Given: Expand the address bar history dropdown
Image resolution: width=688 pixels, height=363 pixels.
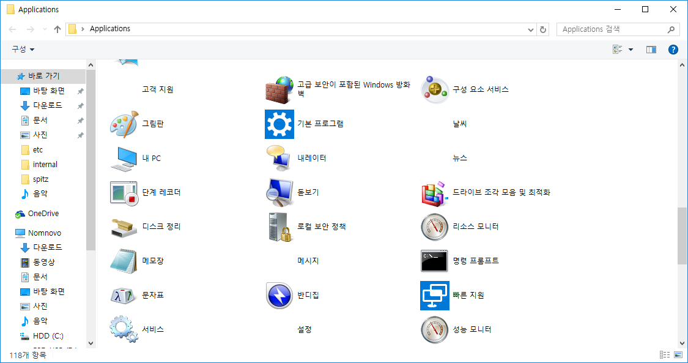Looking at the screenshot, I should (531, 29).
